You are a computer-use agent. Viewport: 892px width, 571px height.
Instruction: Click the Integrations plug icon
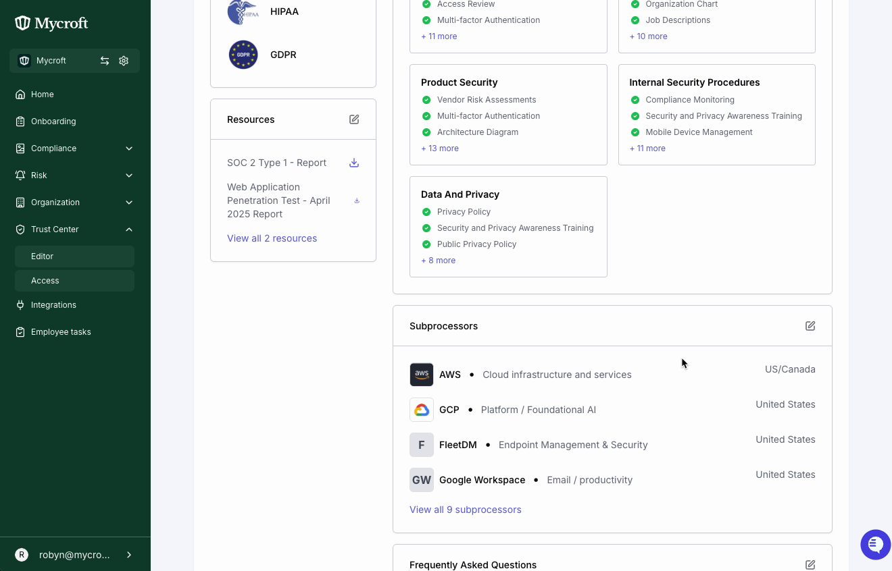[20, 305]
